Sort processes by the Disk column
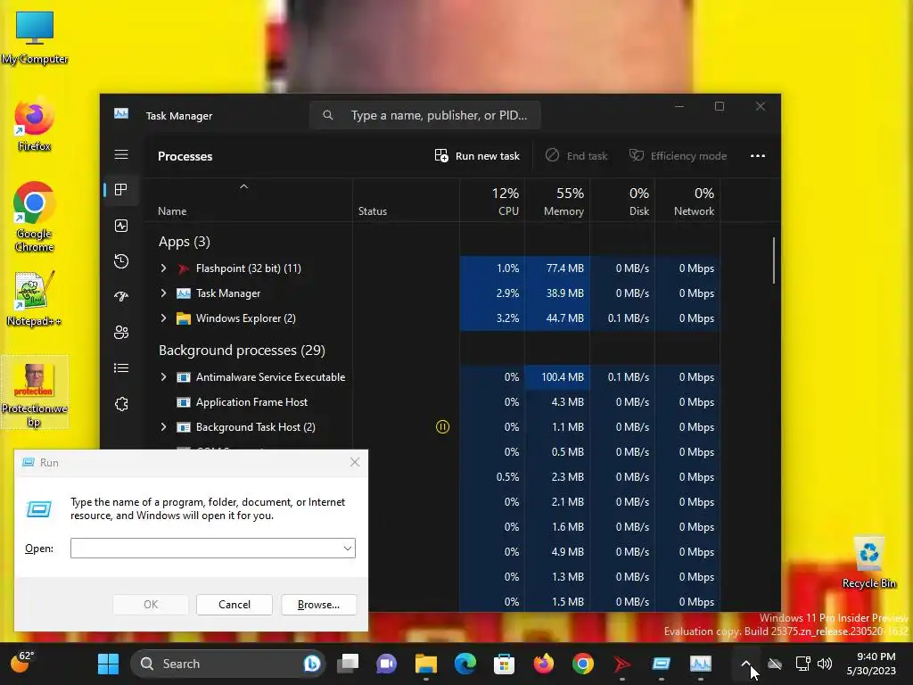The height and width of the screenshot is (685, 913). (x=623, y=201)
